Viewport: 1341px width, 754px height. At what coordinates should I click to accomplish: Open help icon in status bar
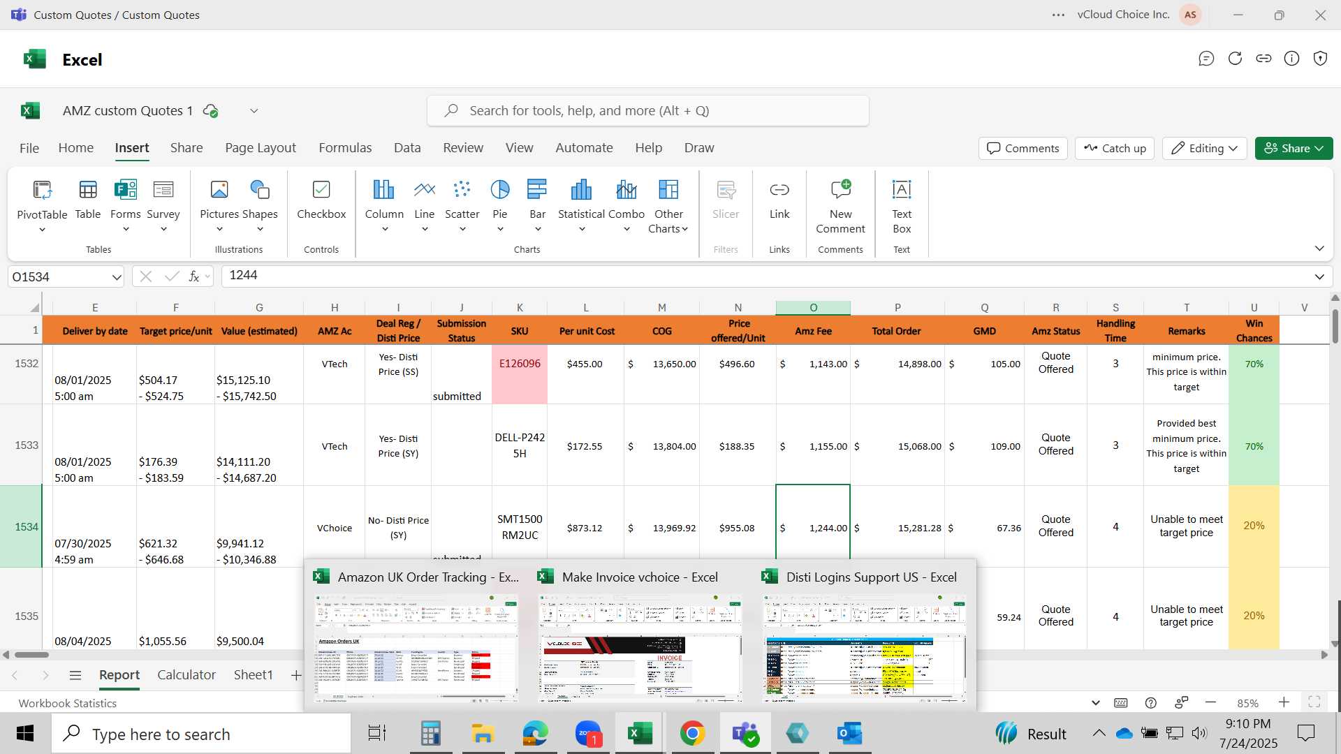coord(1151,702)
